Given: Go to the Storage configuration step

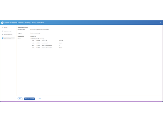Looking at the screenshot, I should point(8,35).
